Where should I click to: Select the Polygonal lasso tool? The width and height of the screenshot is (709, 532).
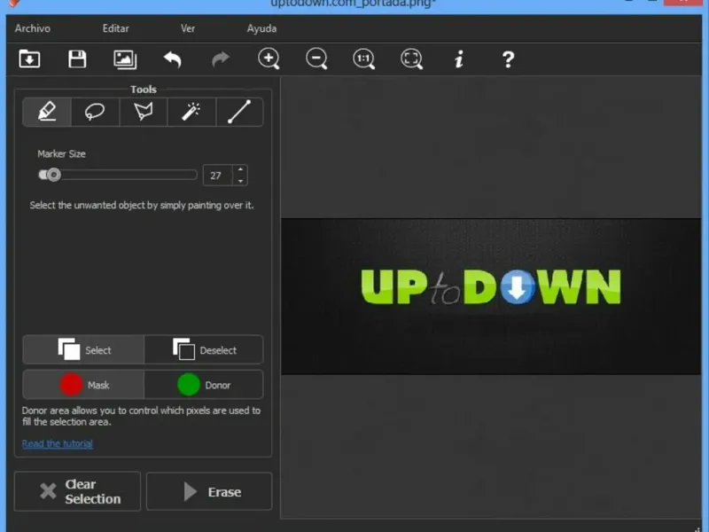coord(144,112)
